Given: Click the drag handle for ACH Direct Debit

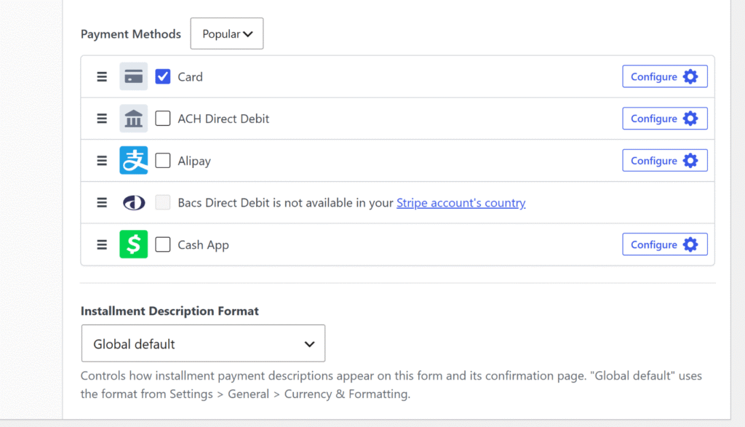Looking at the screenshot, I should point(102,119).
